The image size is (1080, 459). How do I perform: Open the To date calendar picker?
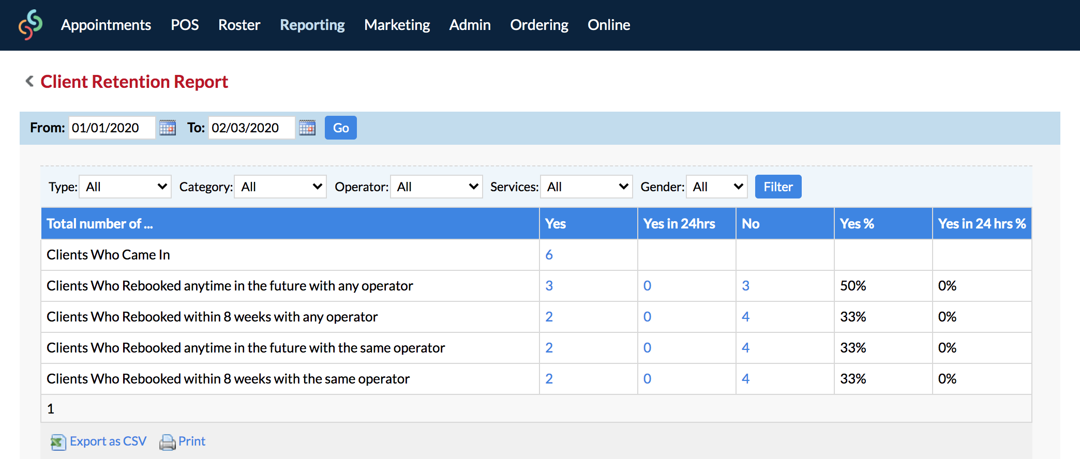click(x=307, y=128)
